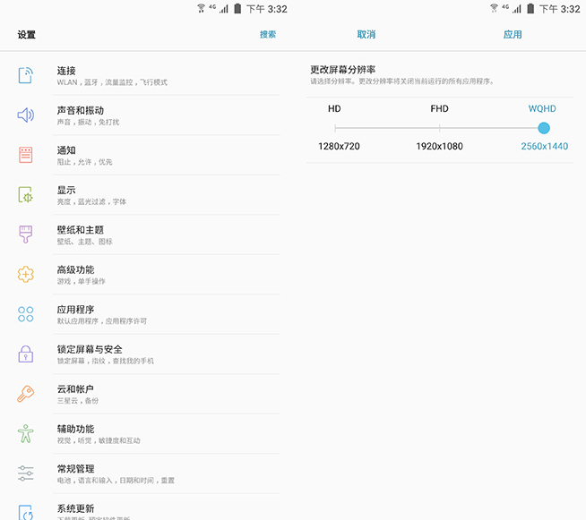Open 云和帐户 settings entry
586x520 pixels.
pos(167,394)
